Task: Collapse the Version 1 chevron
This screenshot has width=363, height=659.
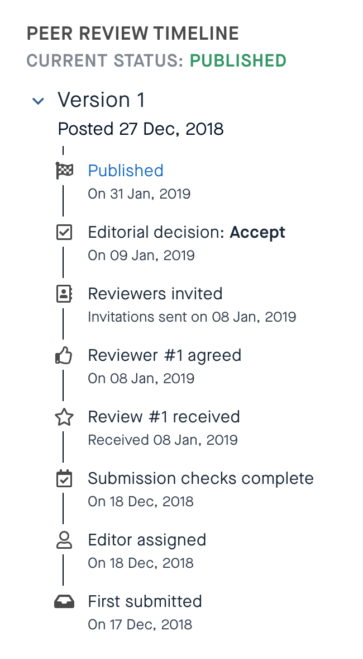Action: click(x=38, y=101)
